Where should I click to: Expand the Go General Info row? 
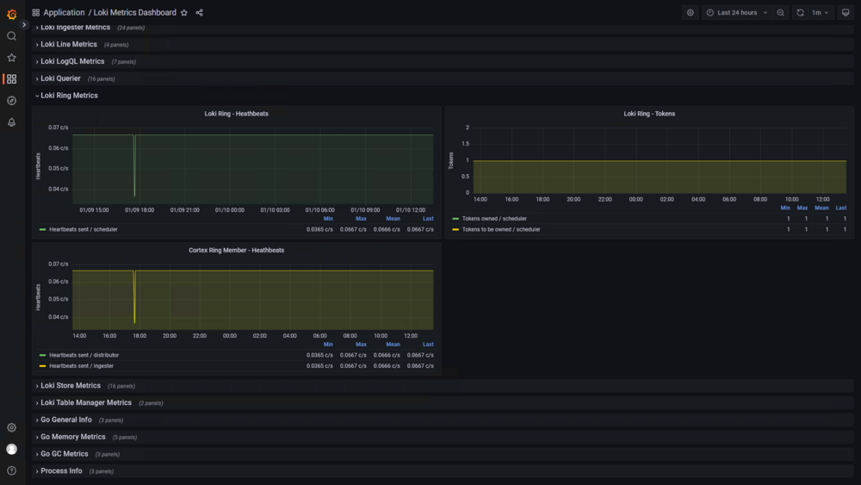tap(66, 420)
